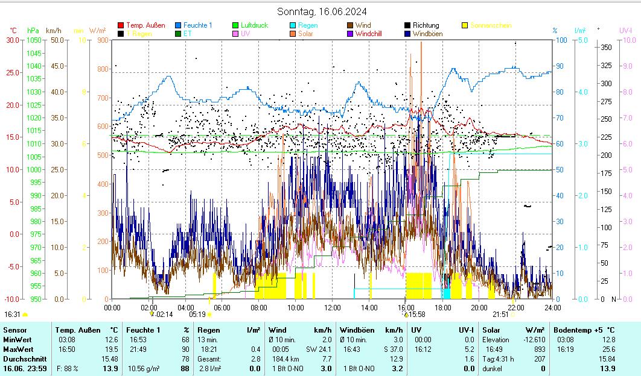Click the ET legend label
641x376 pixels.
[187, 34]
